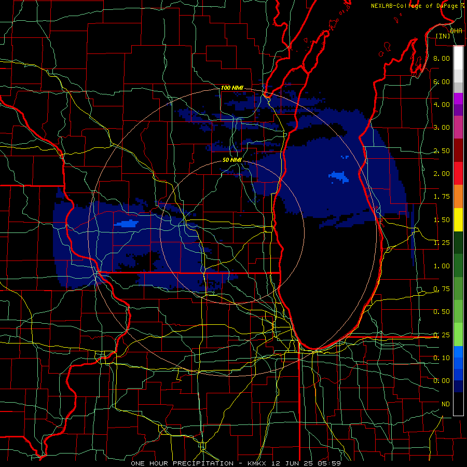Screen dimensions: 467x467
Task: Select the orange legend swatch
Action: (458, 197)
